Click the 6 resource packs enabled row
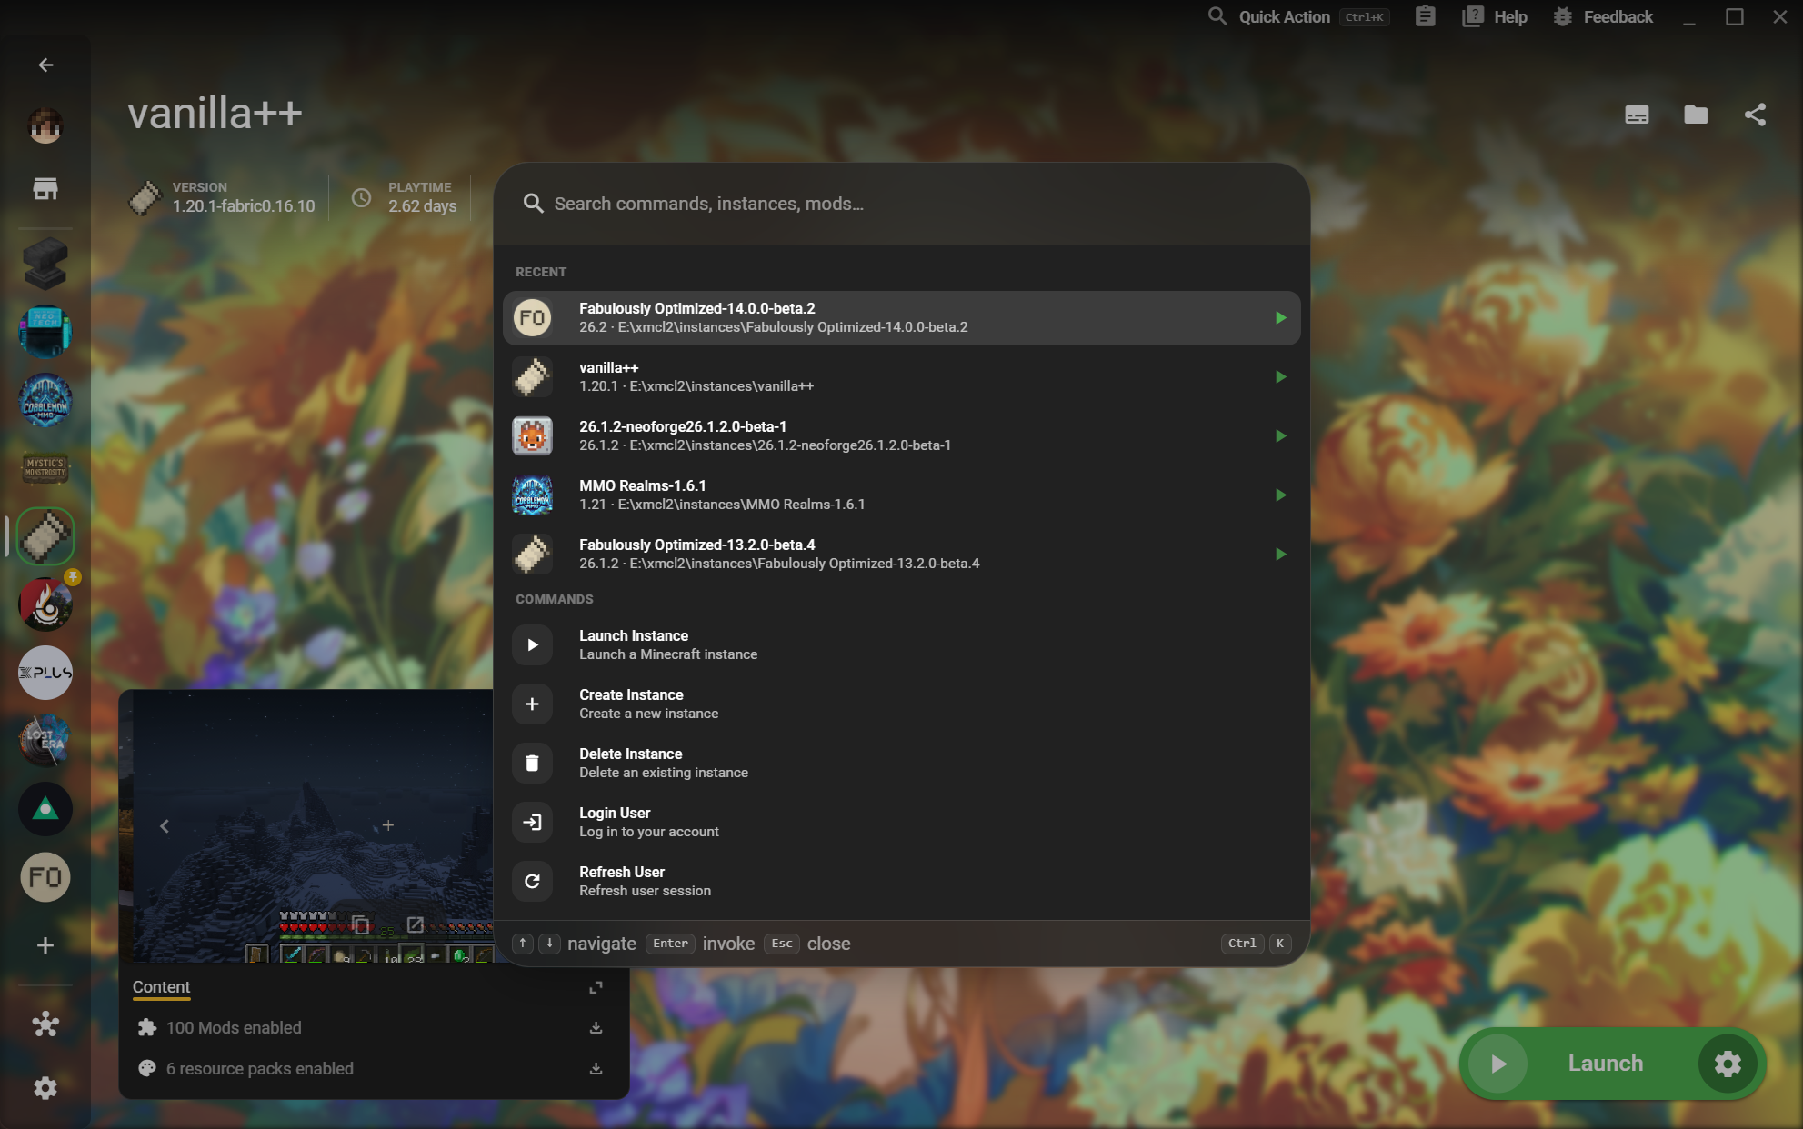 tap(374, 1069)
